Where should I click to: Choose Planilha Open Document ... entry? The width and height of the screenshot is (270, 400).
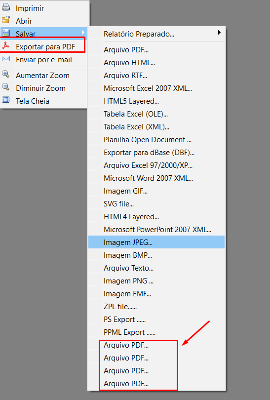click(156, 140)
